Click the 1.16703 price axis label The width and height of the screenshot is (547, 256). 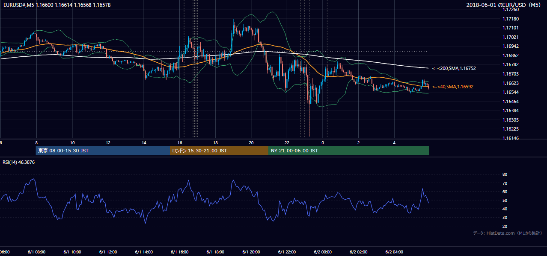point(511,74)
